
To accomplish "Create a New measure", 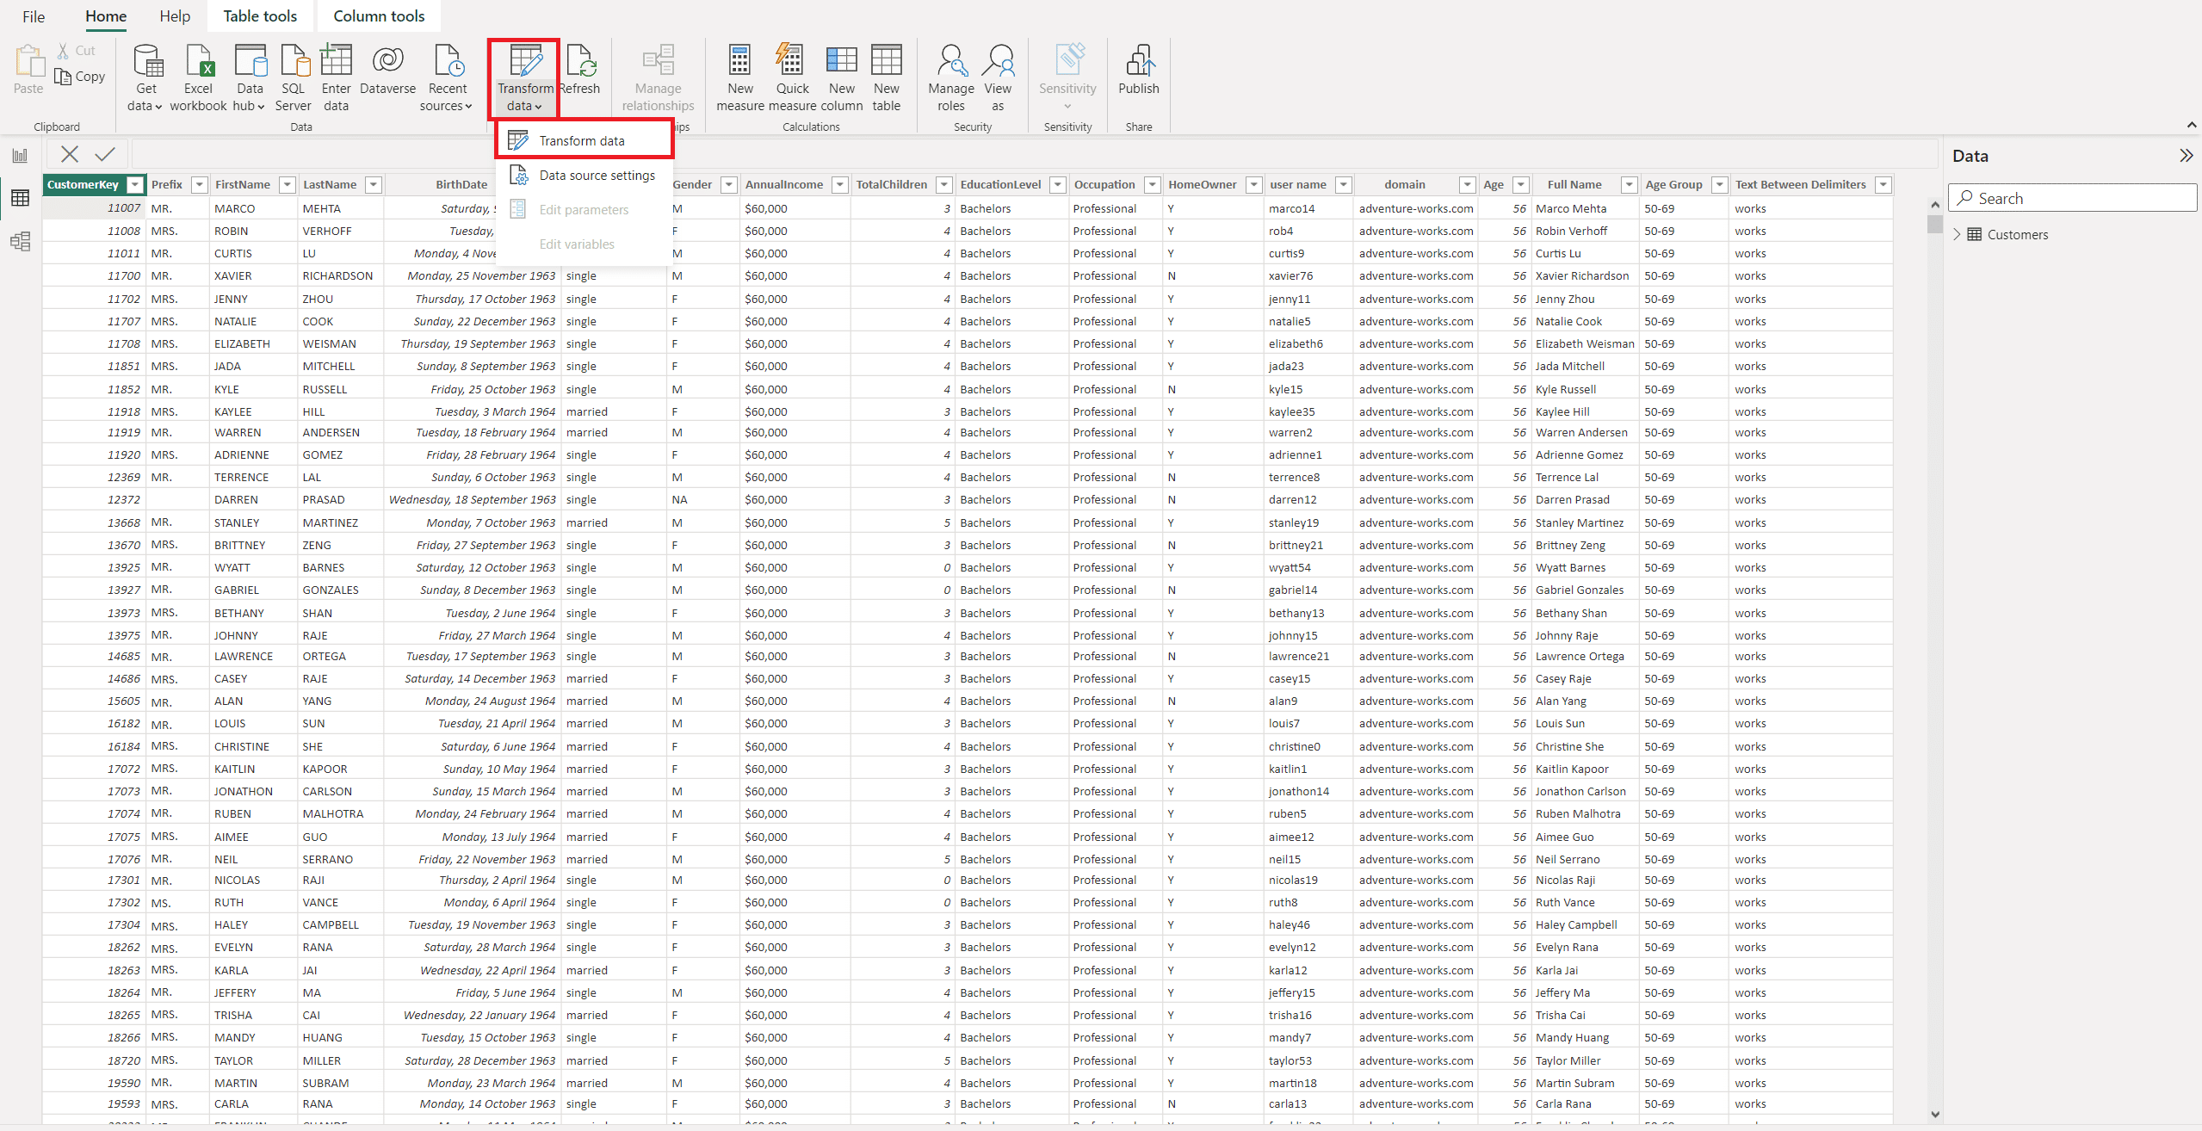I will tap(739, 76).
